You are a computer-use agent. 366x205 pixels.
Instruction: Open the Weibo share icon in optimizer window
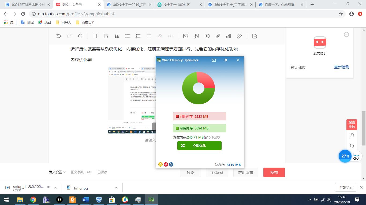click(x=165, y=164)
